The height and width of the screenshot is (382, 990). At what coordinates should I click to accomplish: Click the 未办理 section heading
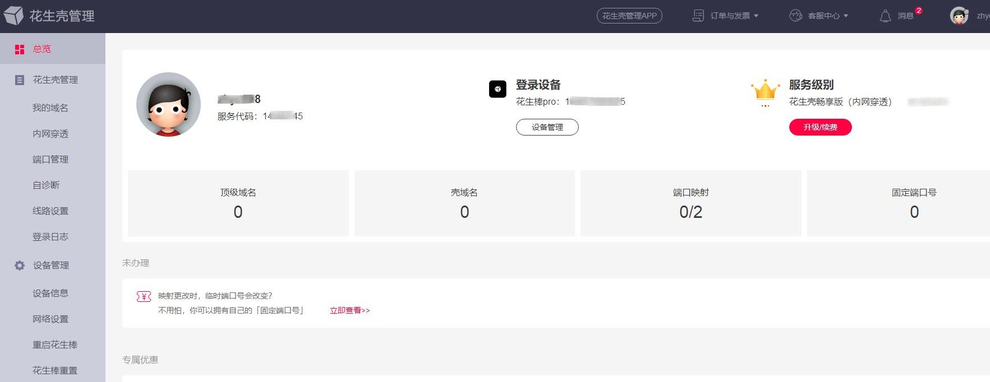click(x=136, y=263)
